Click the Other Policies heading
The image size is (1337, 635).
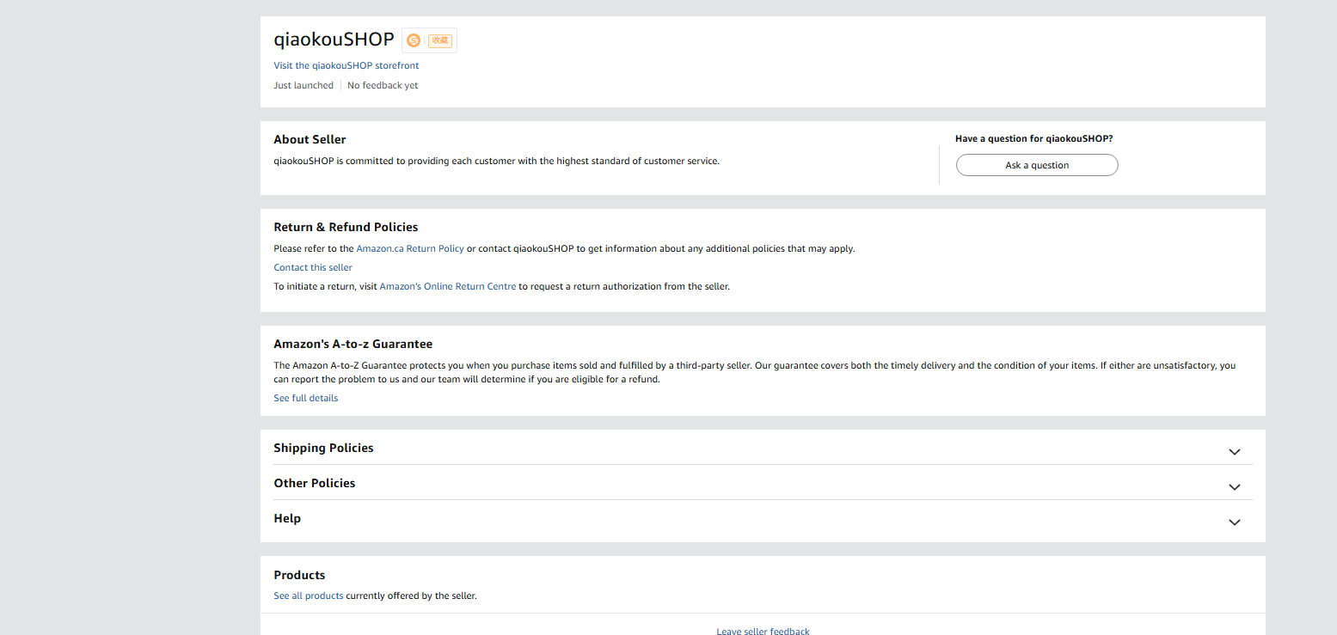coord(315,483)
